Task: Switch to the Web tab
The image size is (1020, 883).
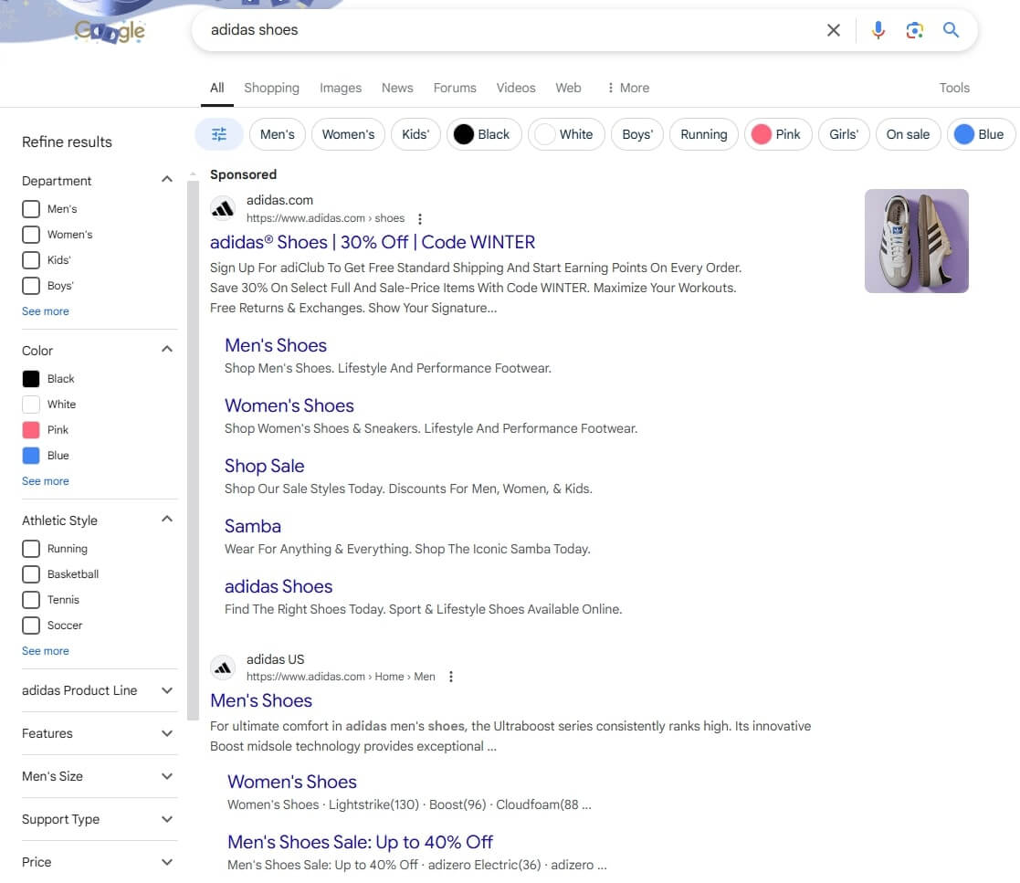Action: pos(568,88)
